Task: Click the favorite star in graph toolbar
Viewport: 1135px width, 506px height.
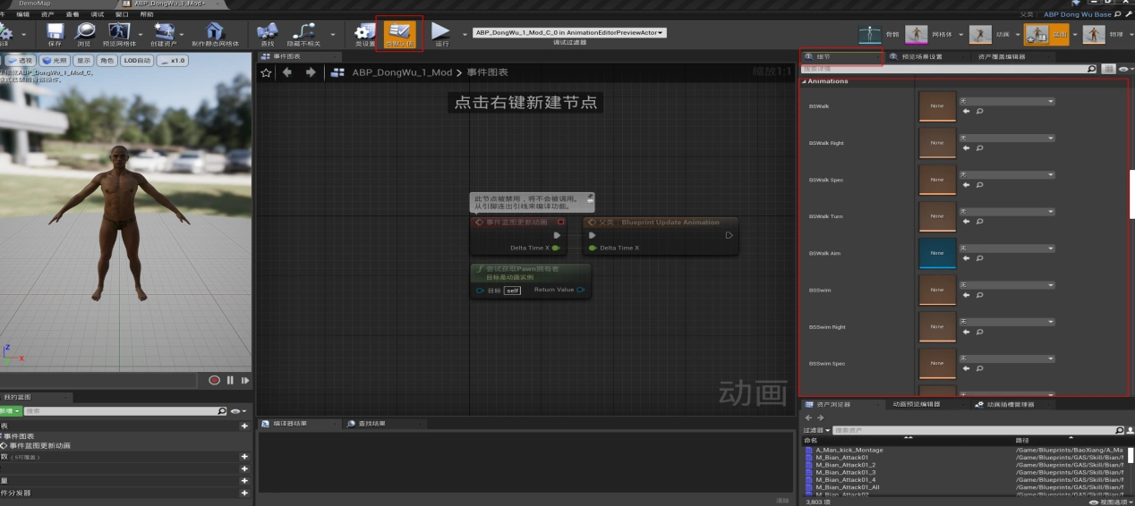Action: click(267, 72)
